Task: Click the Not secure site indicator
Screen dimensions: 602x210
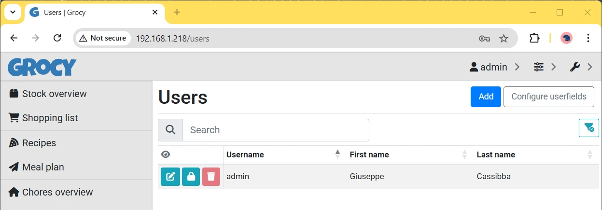Action: [x=103, y=38]
